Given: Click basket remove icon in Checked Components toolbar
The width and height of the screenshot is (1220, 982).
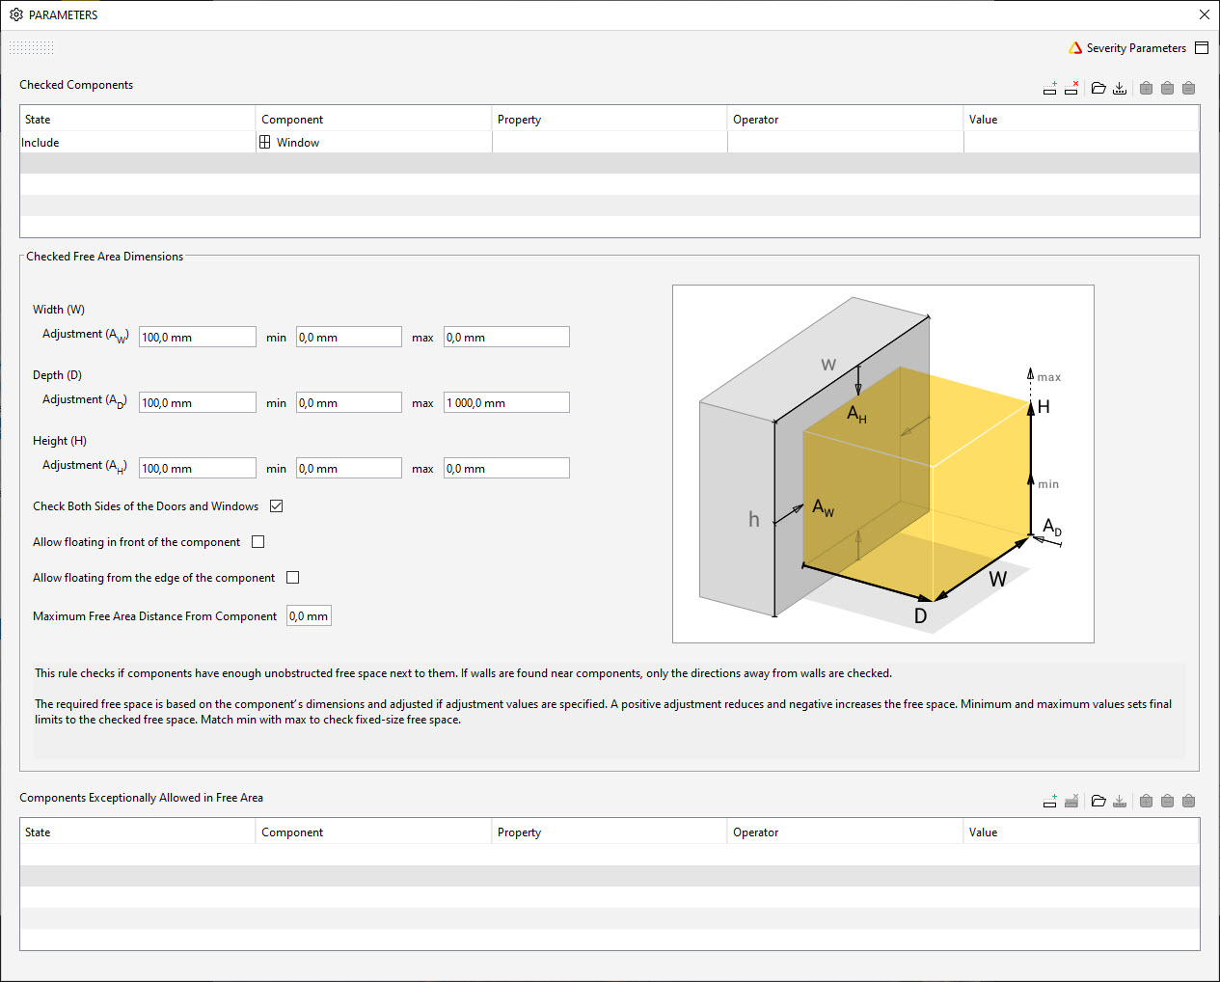Looking at the screenshot, I should 1167,88.
